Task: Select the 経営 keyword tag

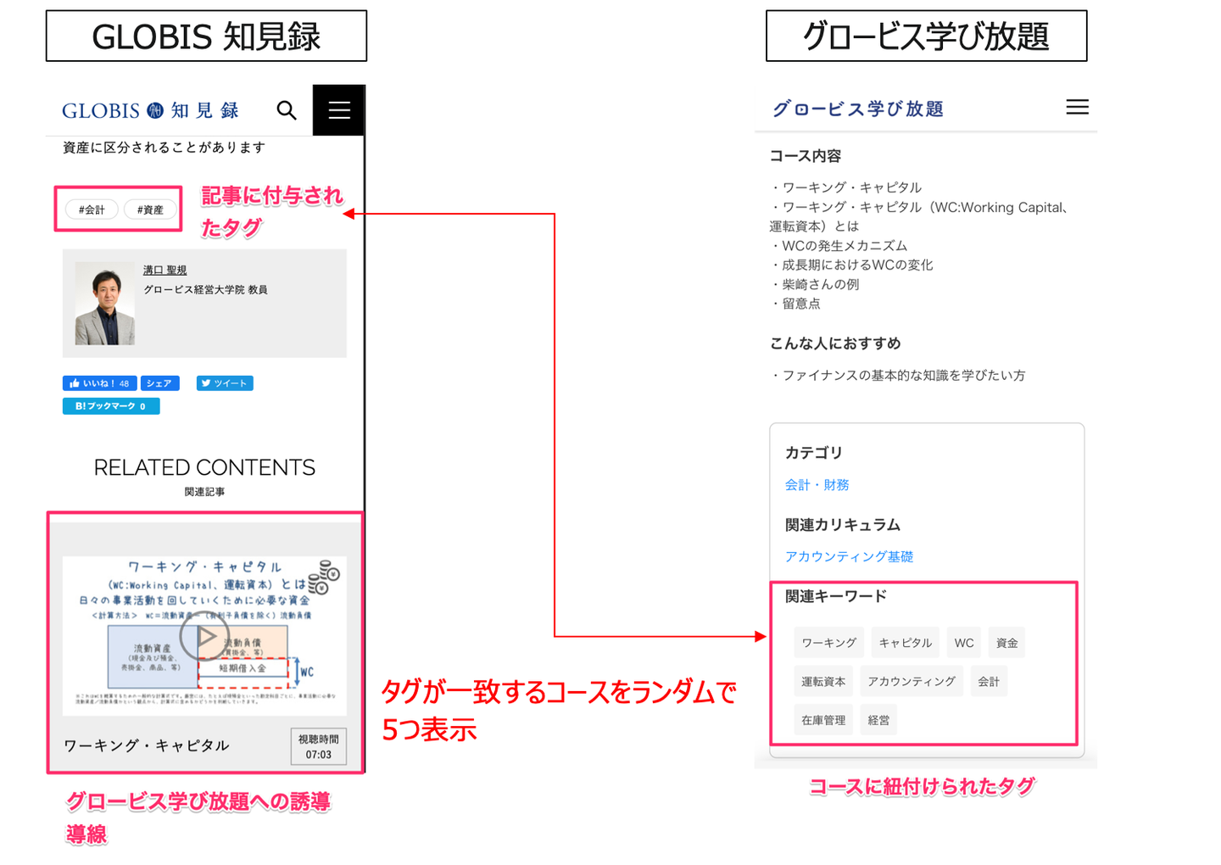Action: click(878, 720)
